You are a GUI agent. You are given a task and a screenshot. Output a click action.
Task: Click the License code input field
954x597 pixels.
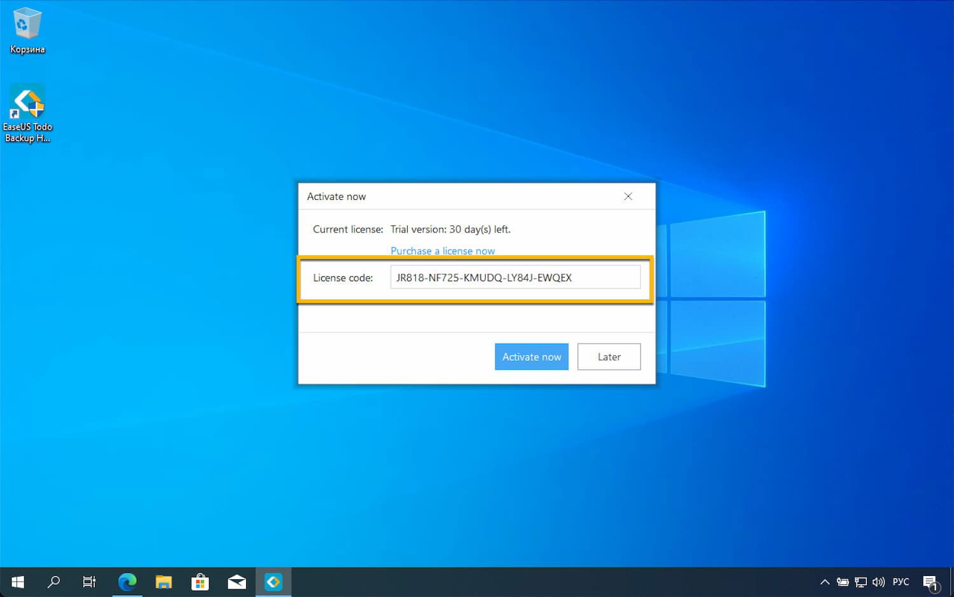[515, 277]
